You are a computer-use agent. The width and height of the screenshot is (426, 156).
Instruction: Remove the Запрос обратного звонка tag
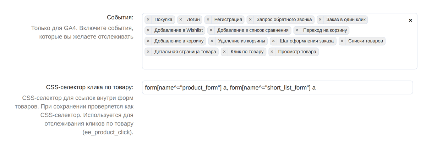(x=250, y=20)
